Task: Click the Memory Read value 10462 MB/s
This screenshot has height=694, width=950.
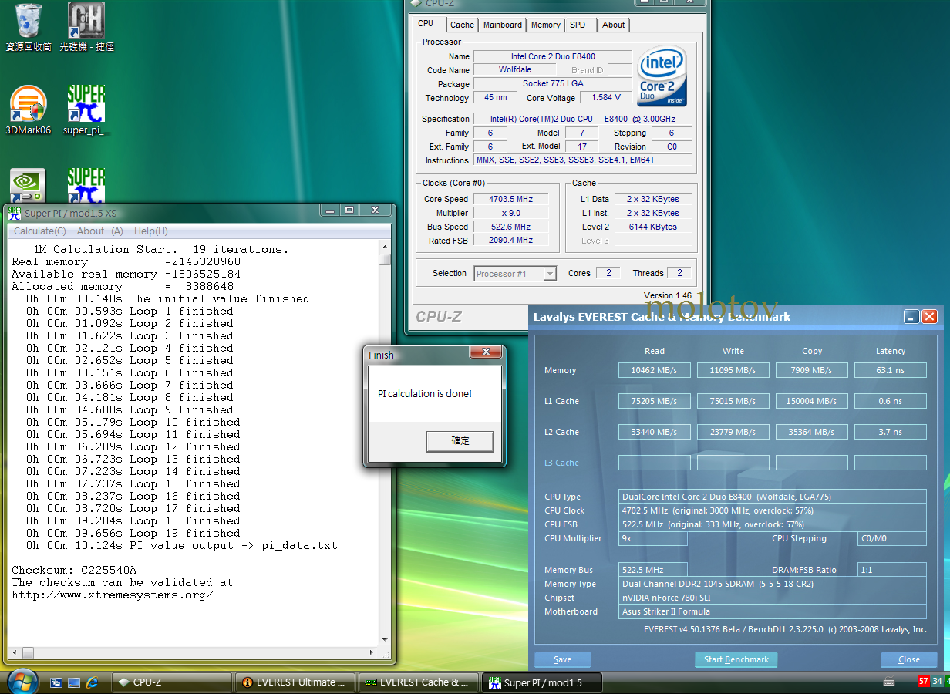Action: coord(654,370)
